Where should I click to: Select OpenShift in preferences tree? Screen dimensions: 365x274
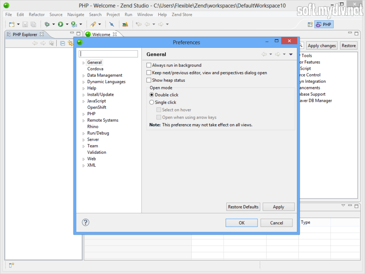(x=97, y=108)
